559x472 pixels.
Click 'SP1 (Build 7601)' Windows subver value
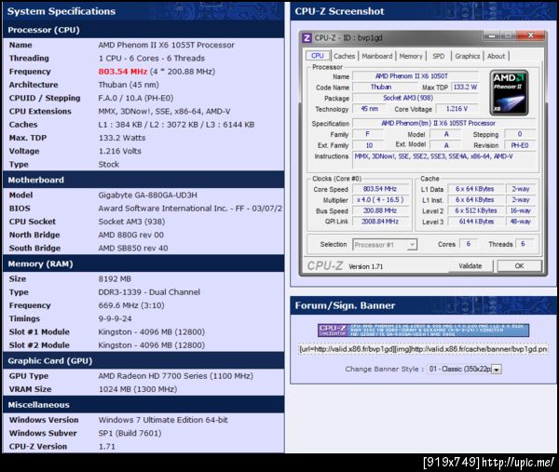(130, 433)
